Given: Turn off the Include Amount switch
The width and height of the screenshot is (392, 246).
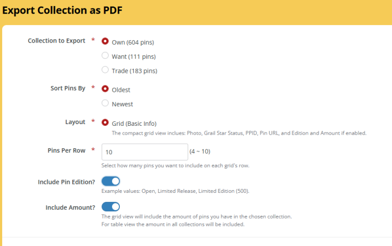Looking at the screenshot, I should point(111,207).
